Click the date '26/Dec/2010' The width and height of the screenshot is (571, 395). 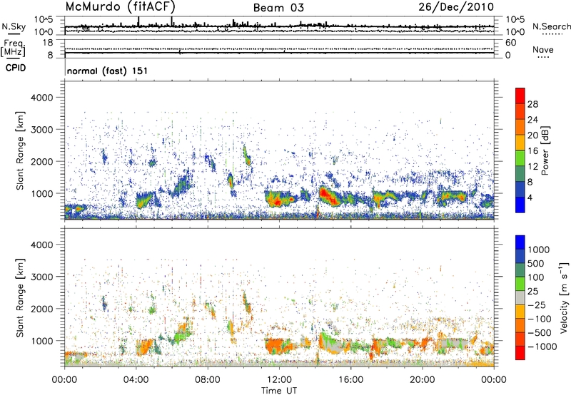456,6
